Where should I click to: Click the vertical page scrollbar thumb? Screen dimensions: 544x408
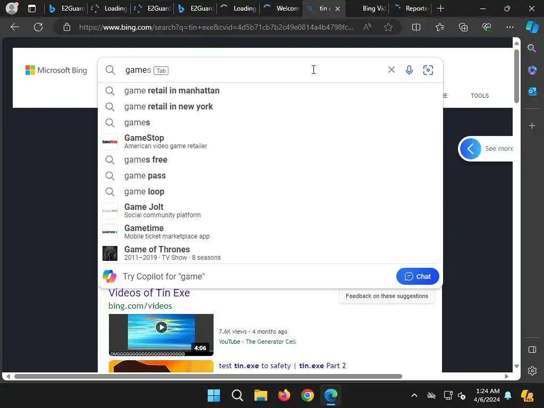[516, 76]
